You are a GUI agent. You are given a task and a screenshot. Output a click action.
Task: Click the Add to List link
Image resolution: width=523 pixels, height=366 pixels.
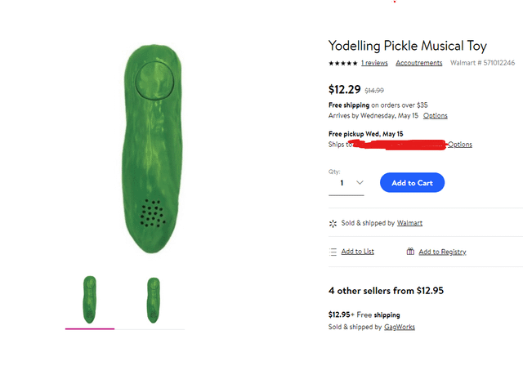coord(358,252)
